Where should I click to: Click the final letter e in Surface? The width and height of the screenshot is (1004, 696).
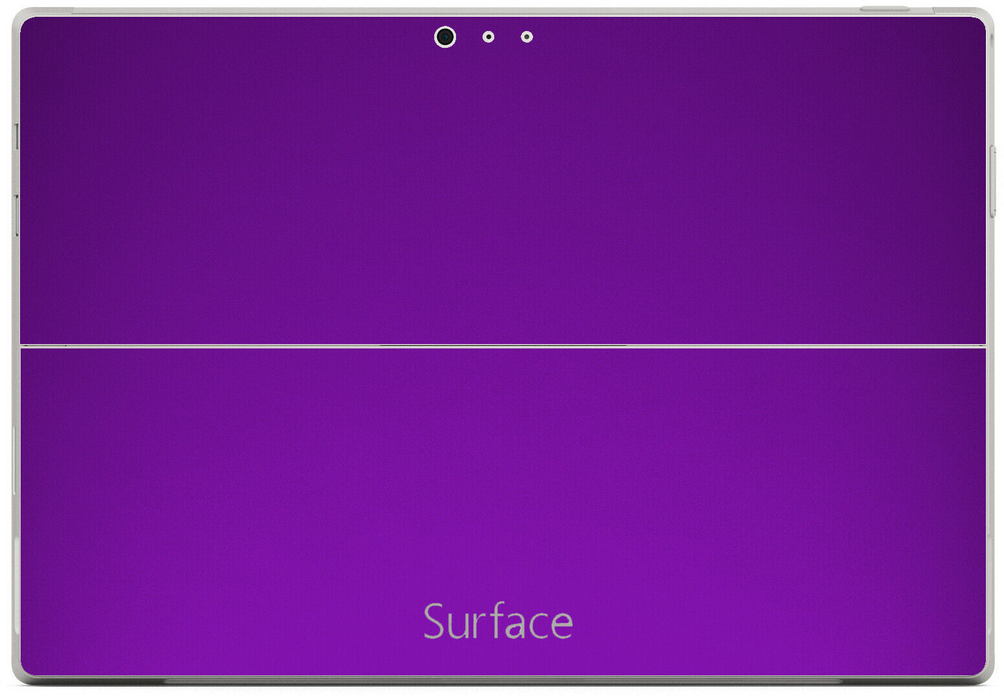(x=562, y=625)
